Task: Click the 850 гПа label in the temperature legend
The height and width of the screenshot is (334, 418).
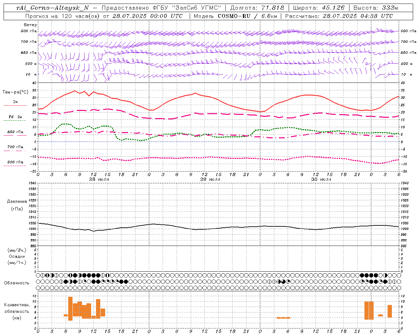Action: pos(15,132)
